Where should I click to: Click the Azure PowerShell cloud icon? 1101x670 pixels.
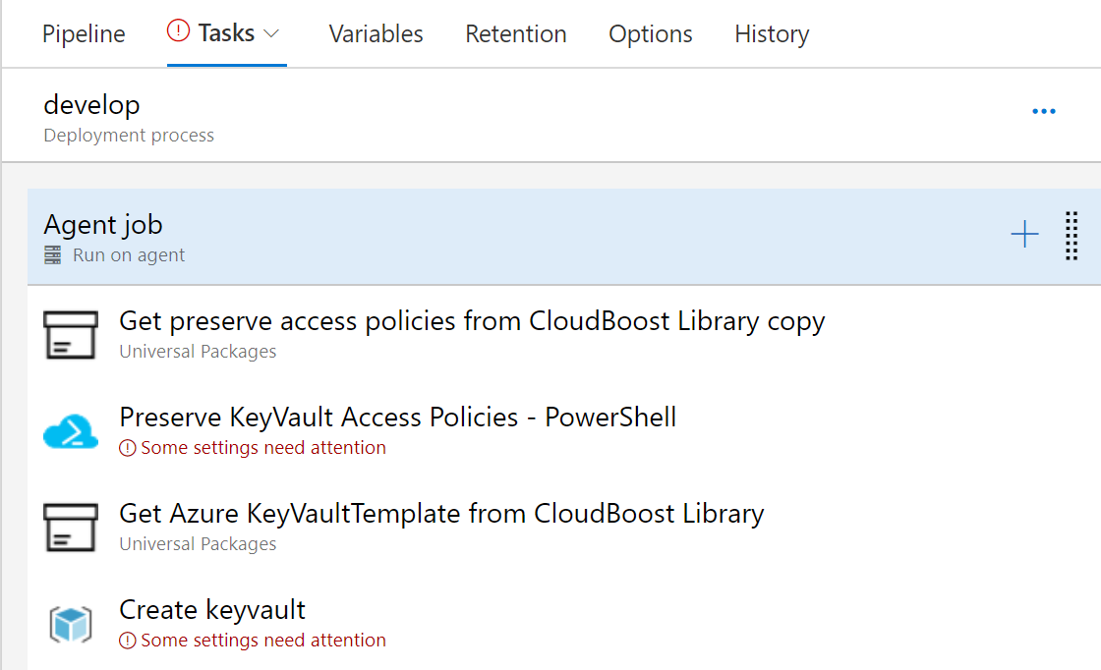click(x=71, y=431)
